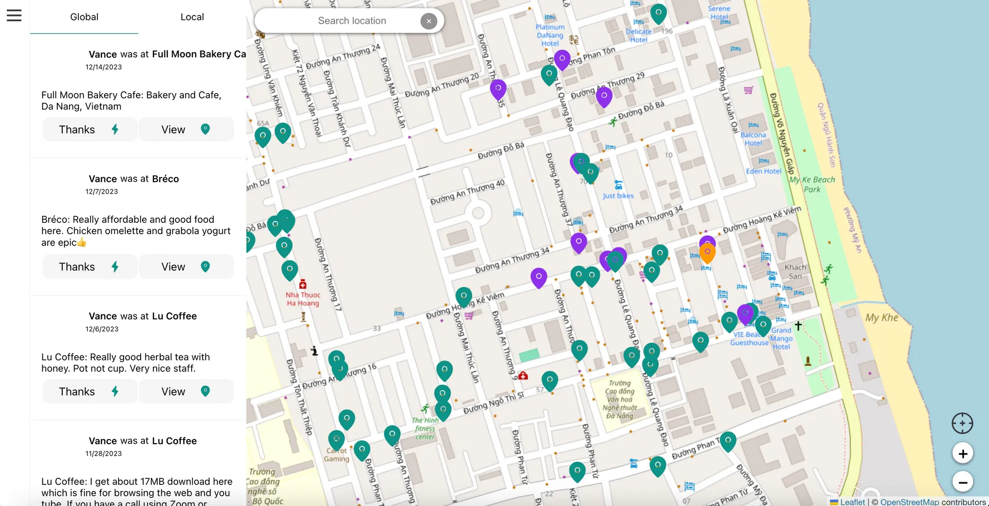The width and height of the screenshot is (989, 506).
Task: Open the hamburger menu
Action: click(14, 15)
